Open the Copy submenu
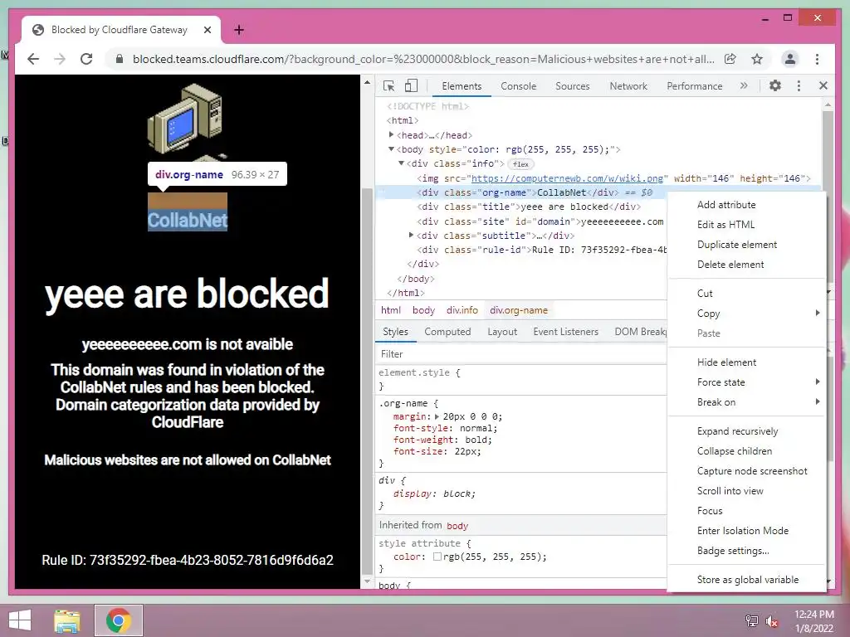The width and height of the screenshot is (850, 637). [746, 313]
